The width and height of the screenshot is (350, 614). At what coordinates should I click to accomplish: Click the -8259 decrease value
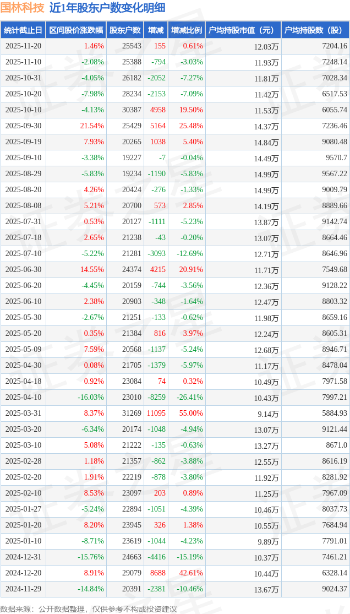(x=157, y=398)
